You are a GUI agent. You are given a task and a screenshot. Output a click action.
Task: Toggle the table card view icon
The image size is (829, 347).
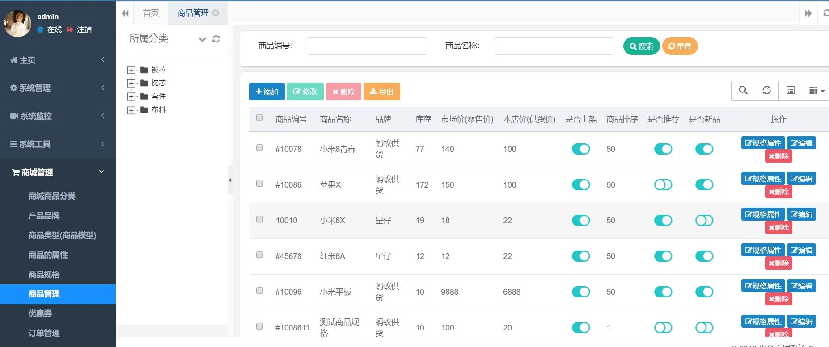(791, 91)
